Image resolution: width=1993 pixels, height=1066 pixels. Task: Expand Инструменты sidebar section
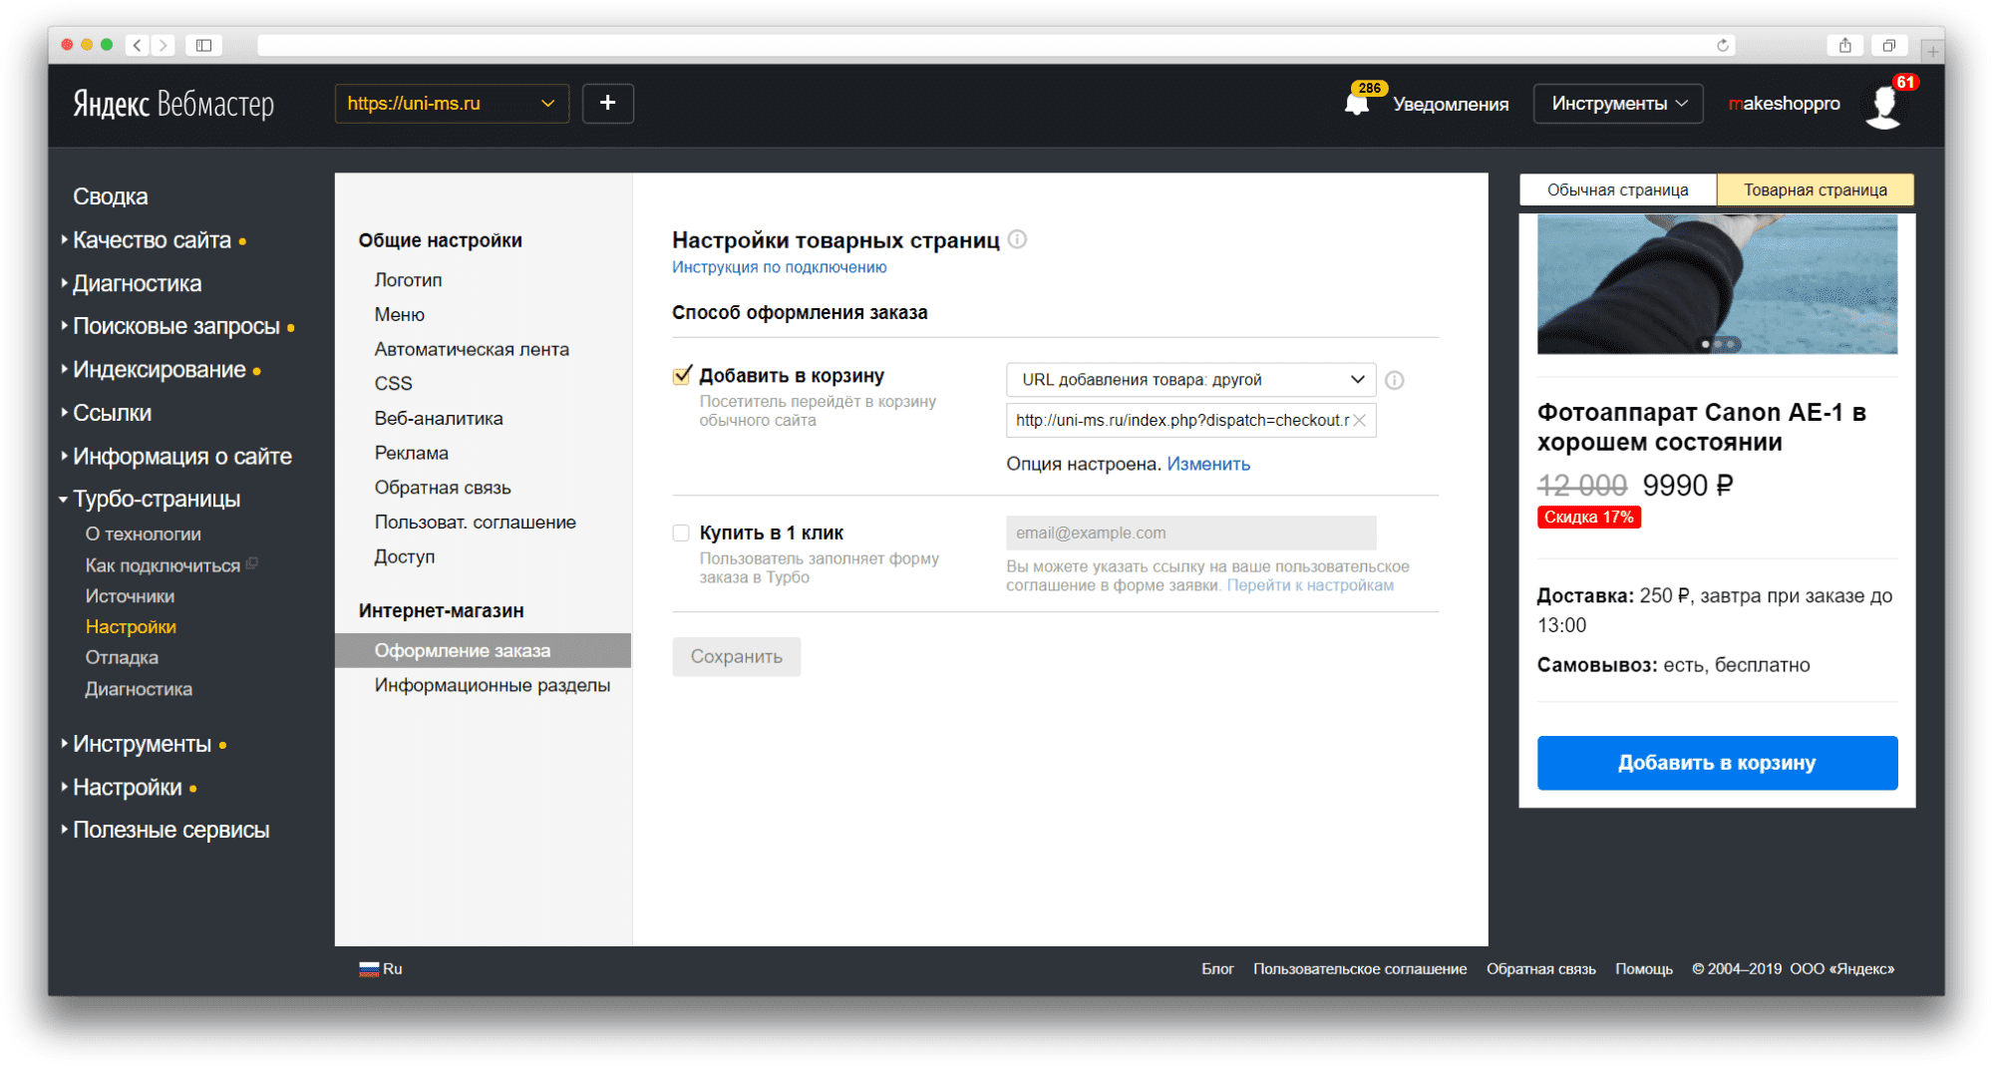click(x=142, y=744)
